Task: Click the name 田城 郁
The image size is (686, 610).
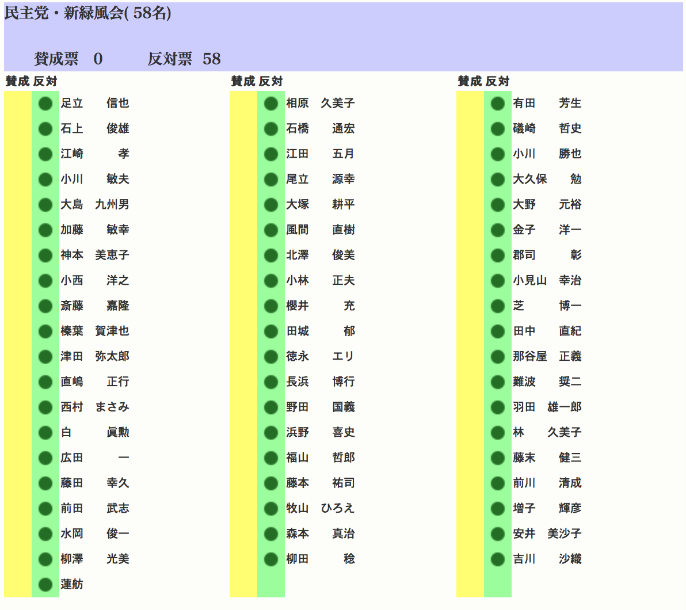Action: pos(321,331)
